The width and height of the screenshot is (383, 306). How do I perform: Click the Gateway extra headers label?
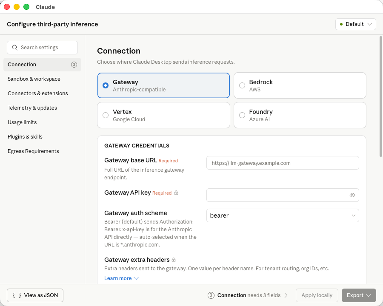pyautogui.click(x=137, y=260)
